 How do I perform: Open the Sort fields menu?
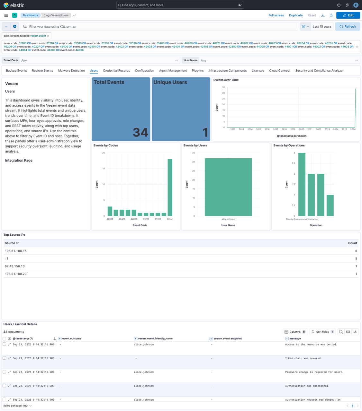322,332
